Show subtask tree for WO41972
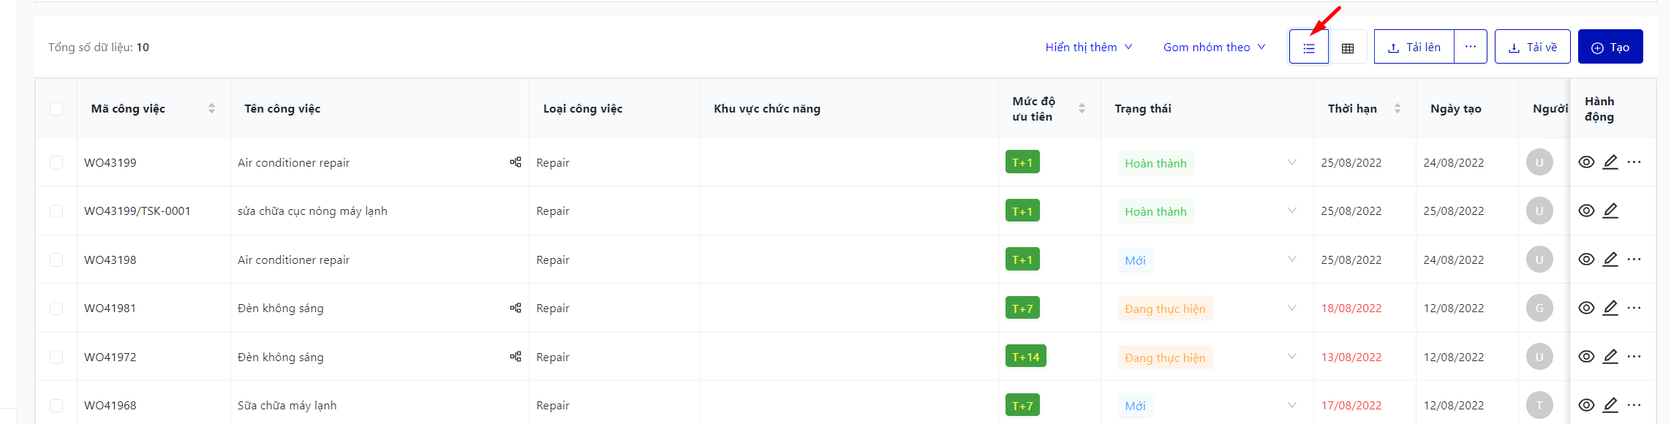1671x424 pixels. click(x=516, y=357)
